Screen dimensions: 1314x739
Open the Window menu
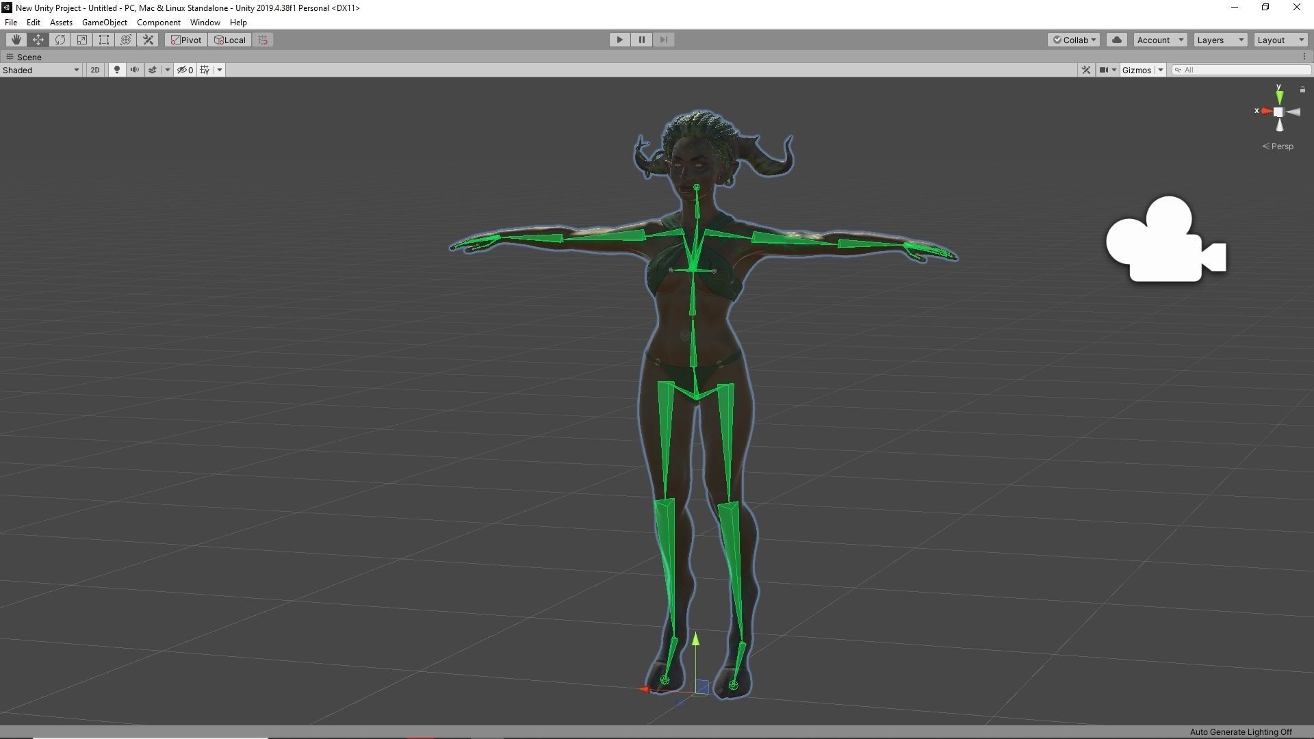coord(205,22)
